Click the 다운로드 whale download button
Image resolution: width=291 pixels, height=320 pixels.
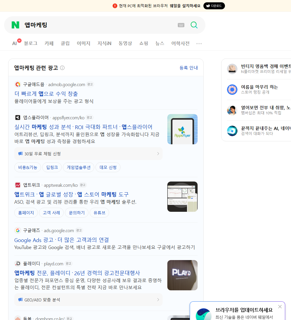[x=214, y=6]
